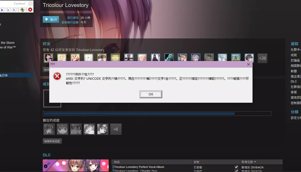Select 'the Storm' game in library list
Screen dimensions: 301x172
8,43
